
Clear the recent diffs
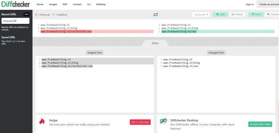(26, 14)
